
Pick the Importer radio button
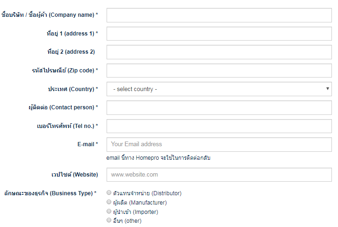coord(109,211)
